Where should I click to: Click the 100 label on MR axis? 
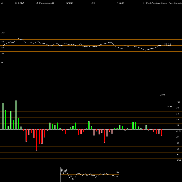click(x=178, y=102)
